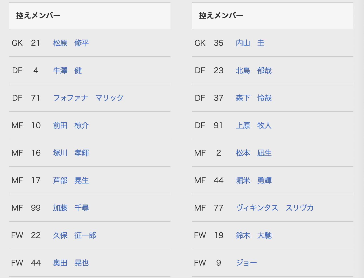Image resolution: width=364 pixels, height=278 pixels.
Task: Click goalkeeper 内山 圭 link
Action: pos(250,43)
